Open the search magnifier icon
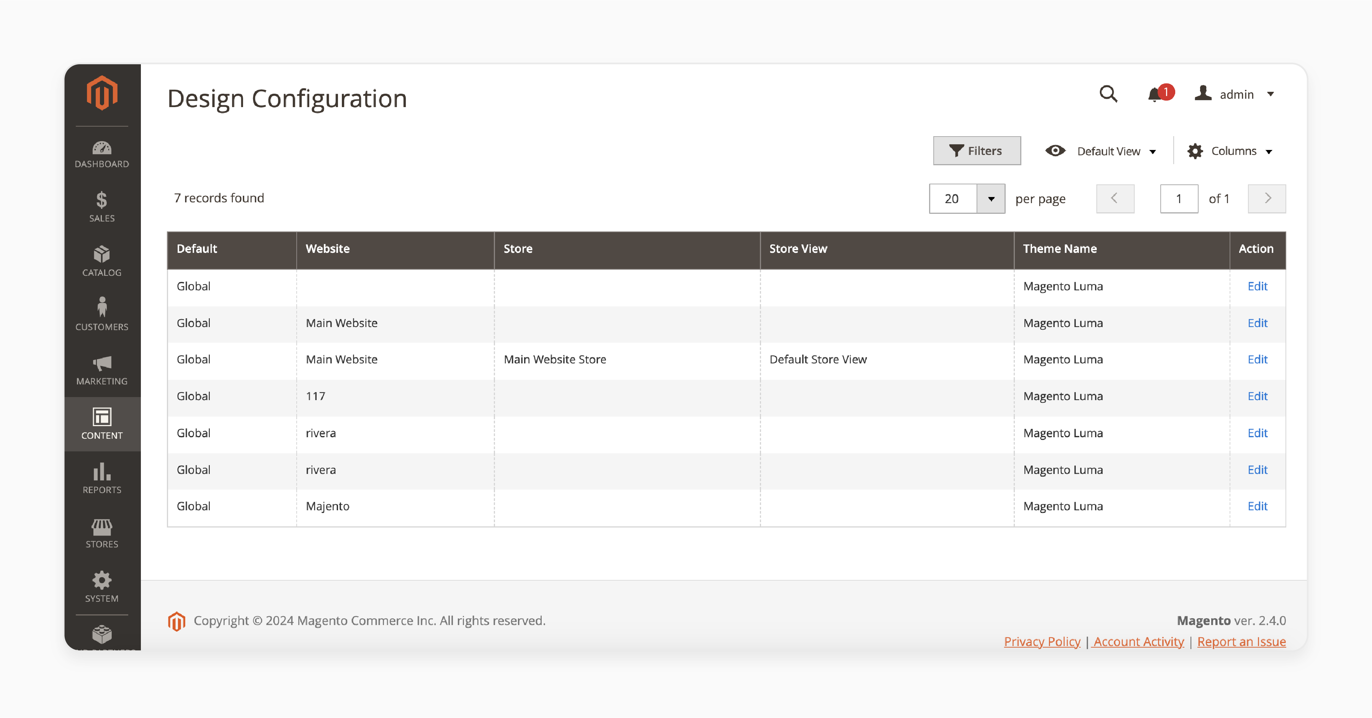This screenshot has height=718, width=1372. (1108, 94)
